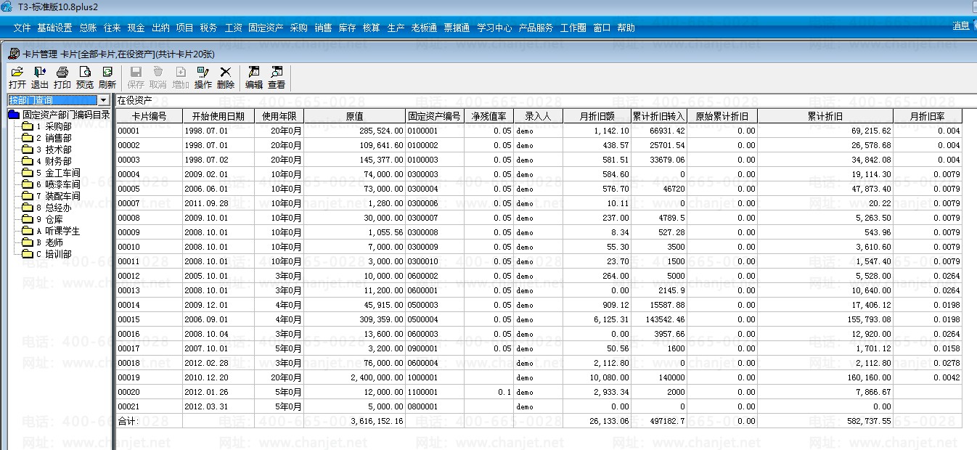The height and width of the screenshot is (450, 977).
Task: Open the 学习中心 menu
Action: coord(494,28)
